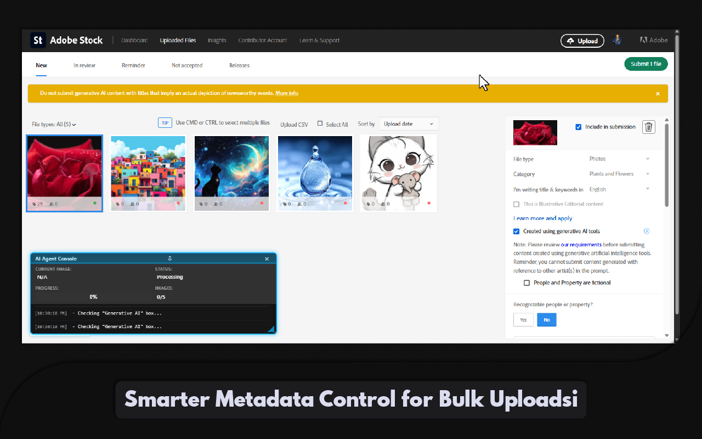Check Illustrative Editorial content box

coord(516,204)
